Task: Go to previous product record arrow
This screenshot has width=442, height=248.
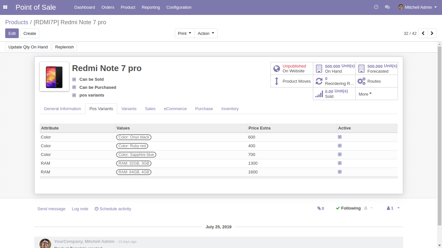Action: [x=423, y=33]
